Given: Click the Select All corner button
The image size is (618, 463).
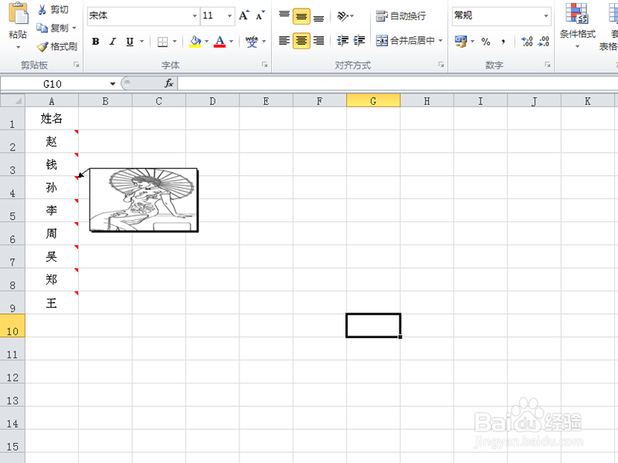Looking at the screenshot, I should click(12, 101).
